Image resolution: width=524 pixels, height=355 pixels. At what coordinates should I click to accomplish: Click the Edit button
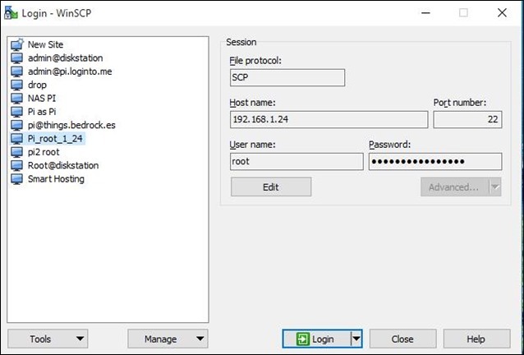coord(271,187)
